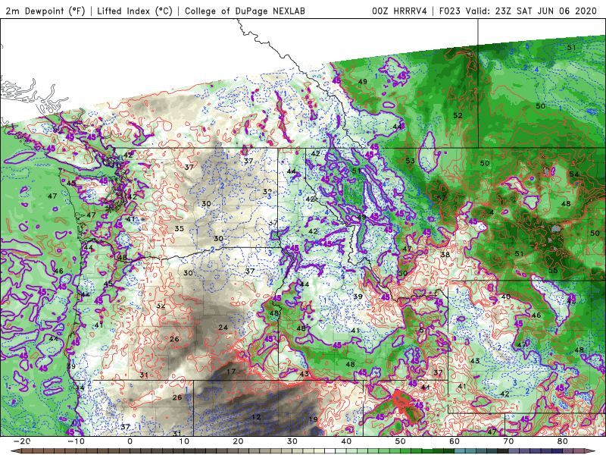Click the 20 tick label on color scale
This screenshot has height=455, width=606.
238,441
